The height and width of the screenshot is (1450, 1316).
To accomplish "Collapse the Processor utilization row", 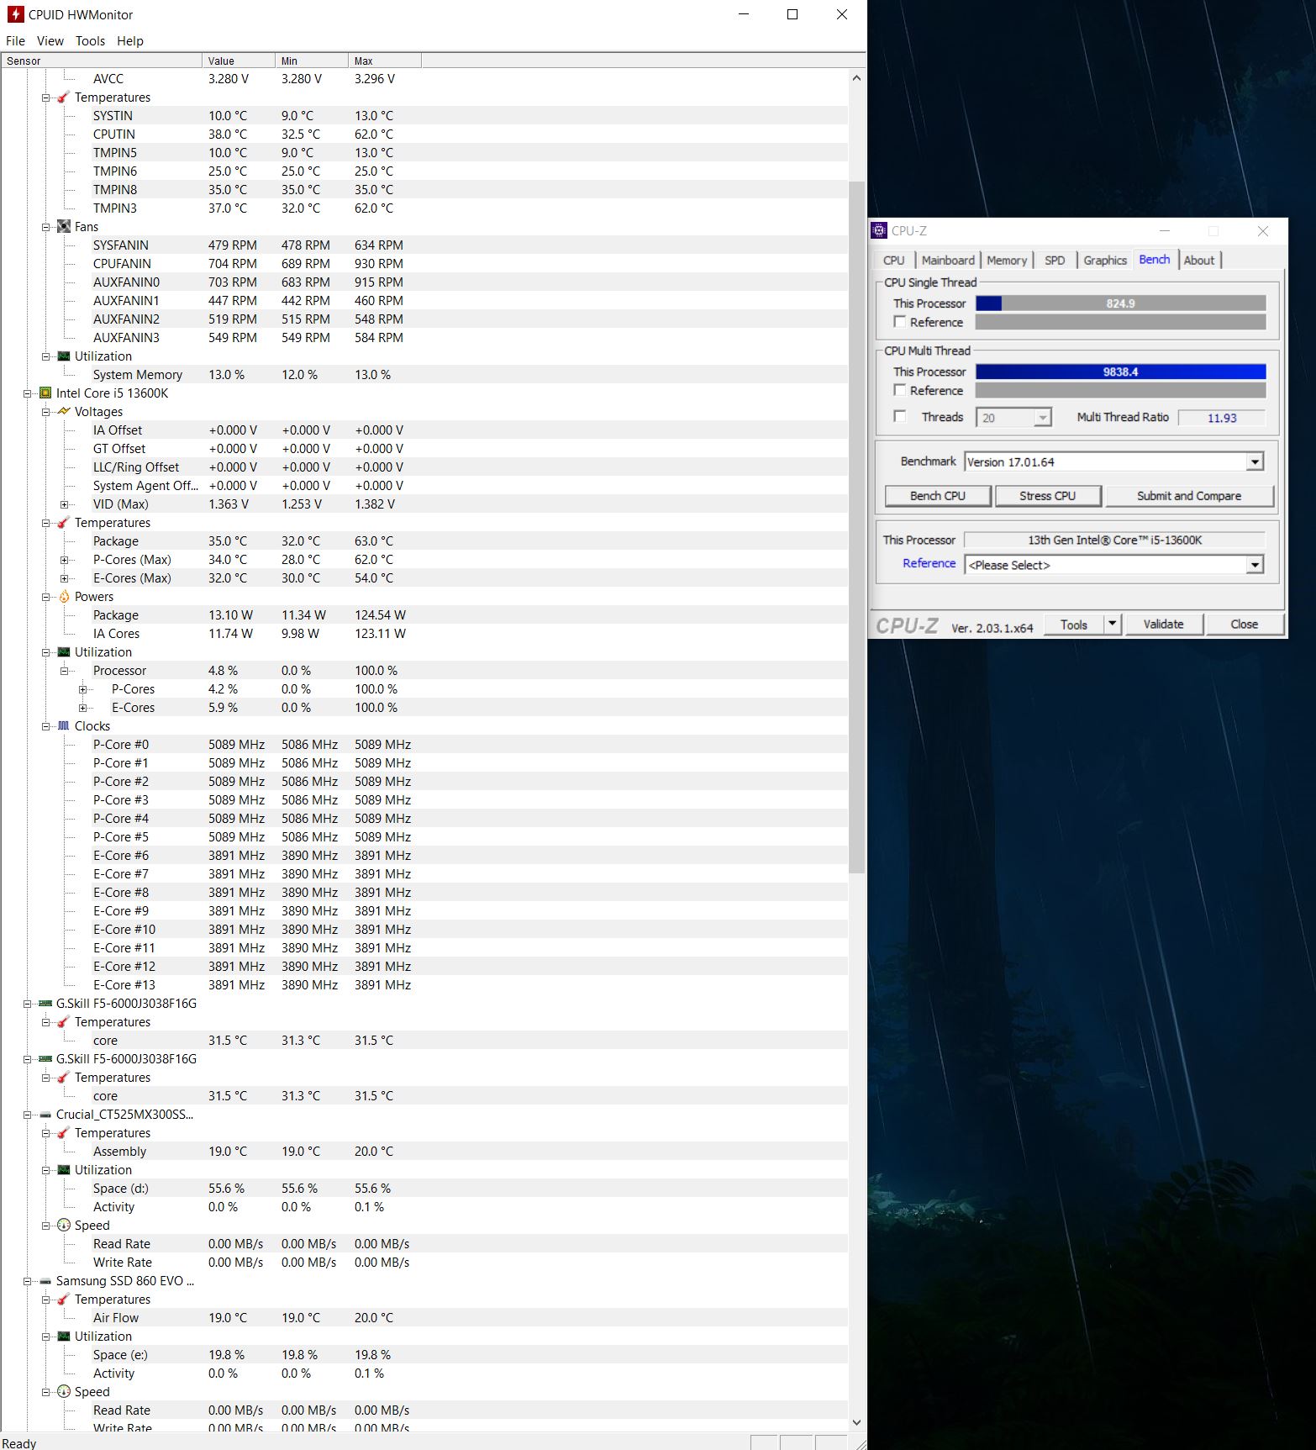I will 65,671.
